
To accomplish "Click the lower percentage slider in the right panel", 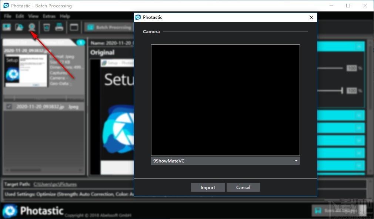I will coord(330,90).
